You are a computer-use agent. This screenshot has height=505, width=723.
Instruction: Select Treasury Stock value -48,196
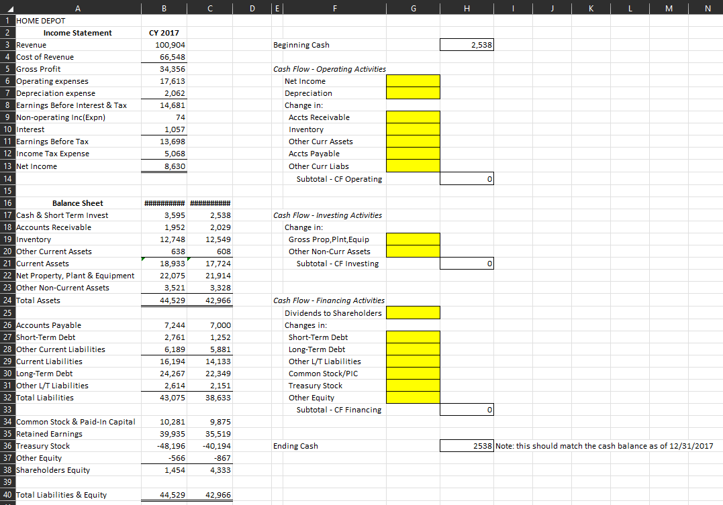tap(164, 445)
